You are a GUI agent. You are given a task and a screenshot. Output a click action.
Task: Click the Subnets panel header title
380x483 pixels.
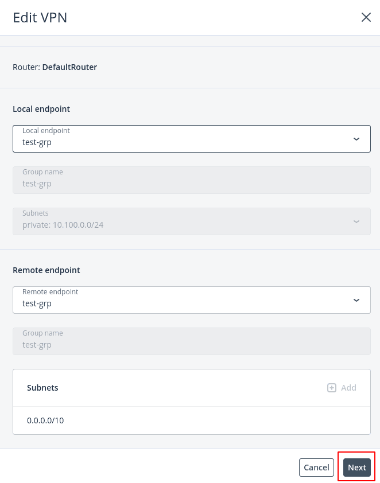(42, 388)
